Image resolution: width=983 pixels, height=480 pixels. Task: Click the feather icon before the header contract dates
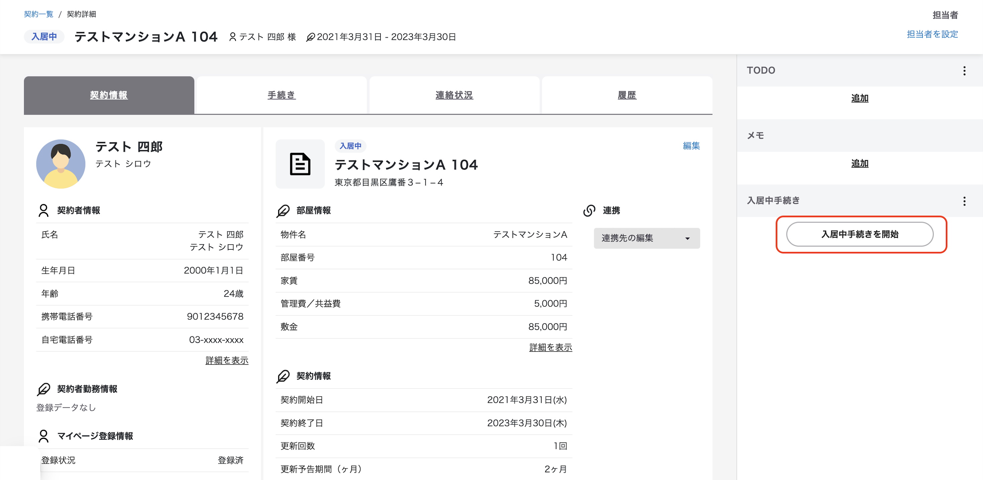click(311, 37)
